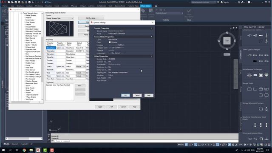Switch to the Block Editor ribbon tab
Image resolution: width=272 pixels, height=153 pixels.
click(x=146, y=6)
